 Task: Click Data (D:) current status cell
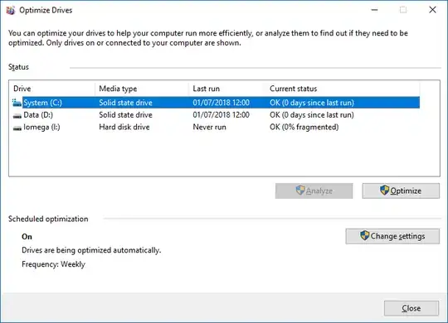click(x=312, y=115)
